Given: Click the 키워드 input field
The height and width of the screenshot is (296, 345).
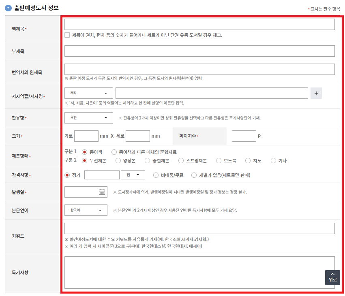Looking at the screenshot, I should pos(199,228).
